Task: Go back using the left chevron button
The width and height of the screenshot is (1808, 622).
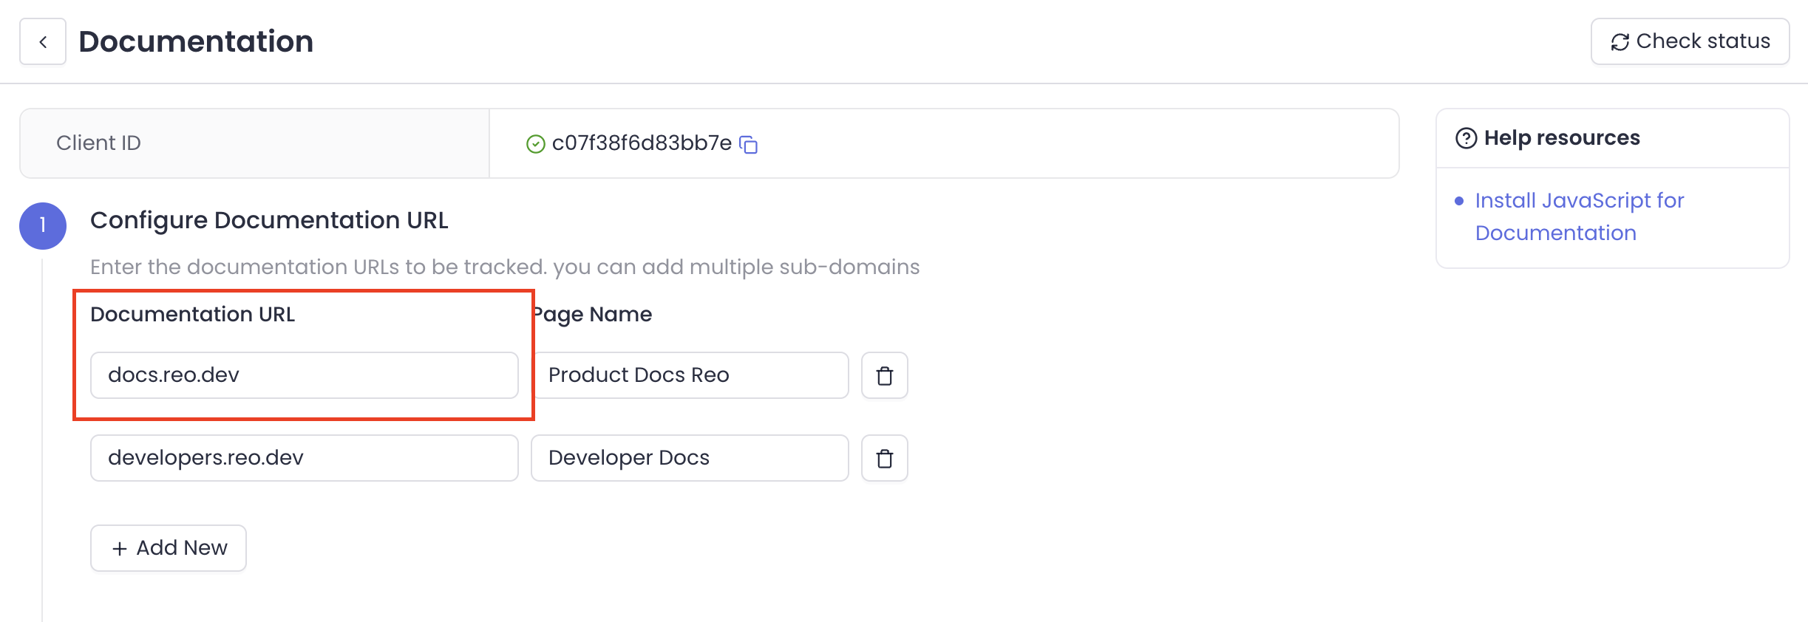Action: coord(43,42)
